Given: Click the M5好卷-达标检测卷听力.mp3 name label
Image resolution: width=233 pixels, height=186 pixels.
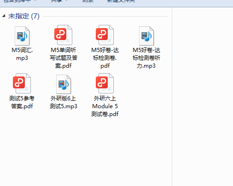Looking at the screenshot, I should click(x=146, y=58).
